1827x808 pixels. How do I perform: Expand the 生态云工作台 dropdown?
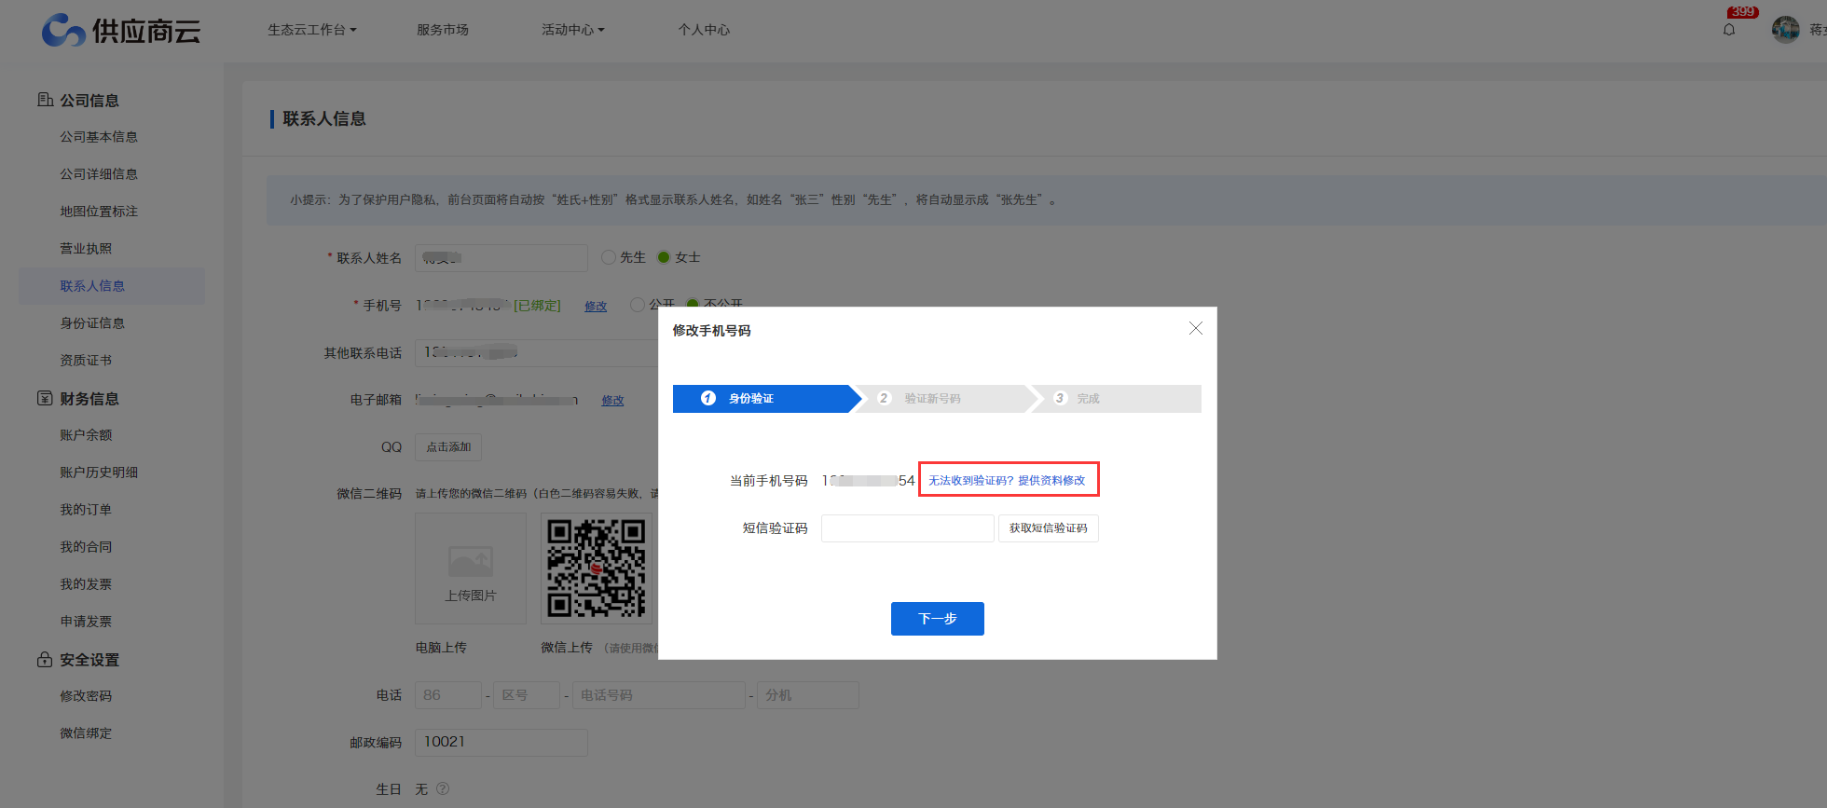click(312, 30)
